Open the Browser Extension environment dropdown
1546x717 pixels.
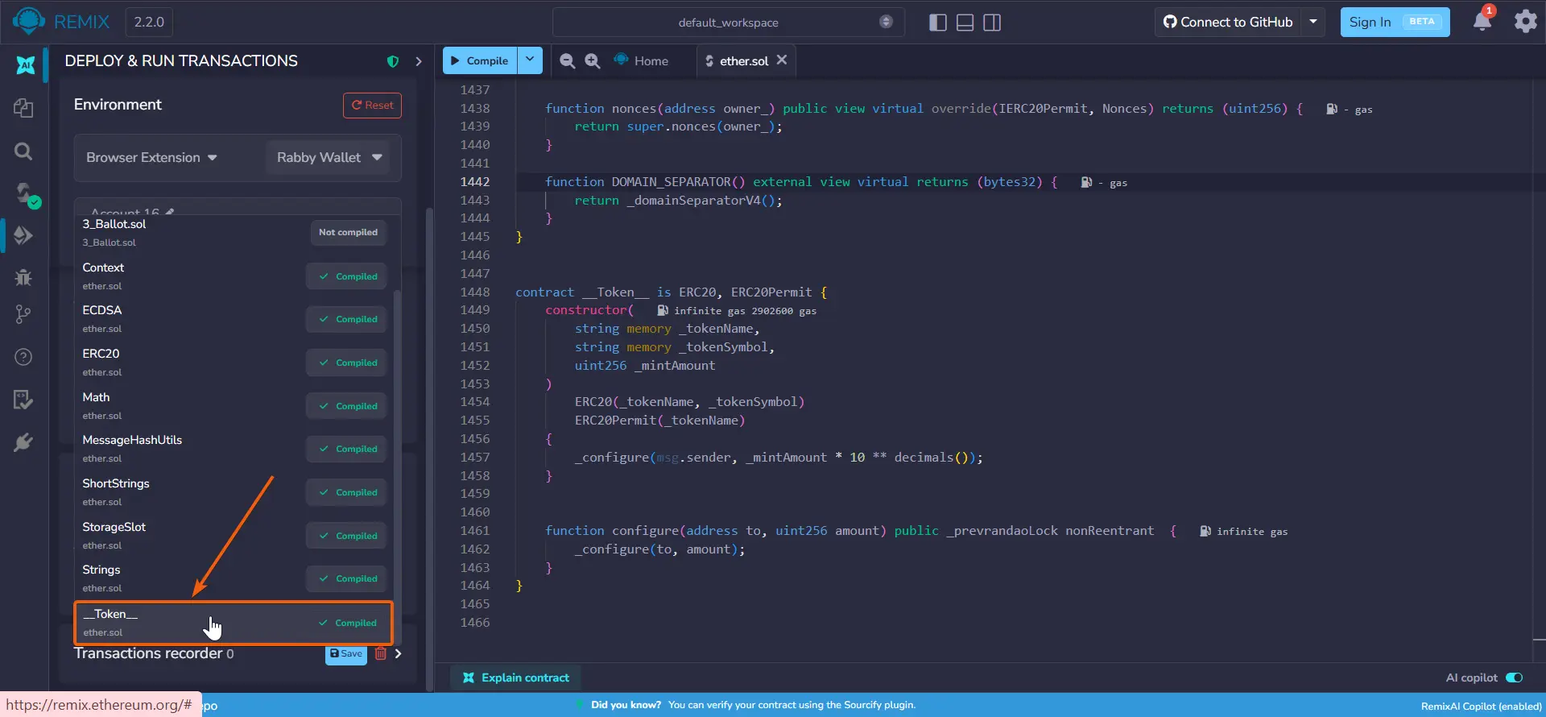[x=152, y=158]
